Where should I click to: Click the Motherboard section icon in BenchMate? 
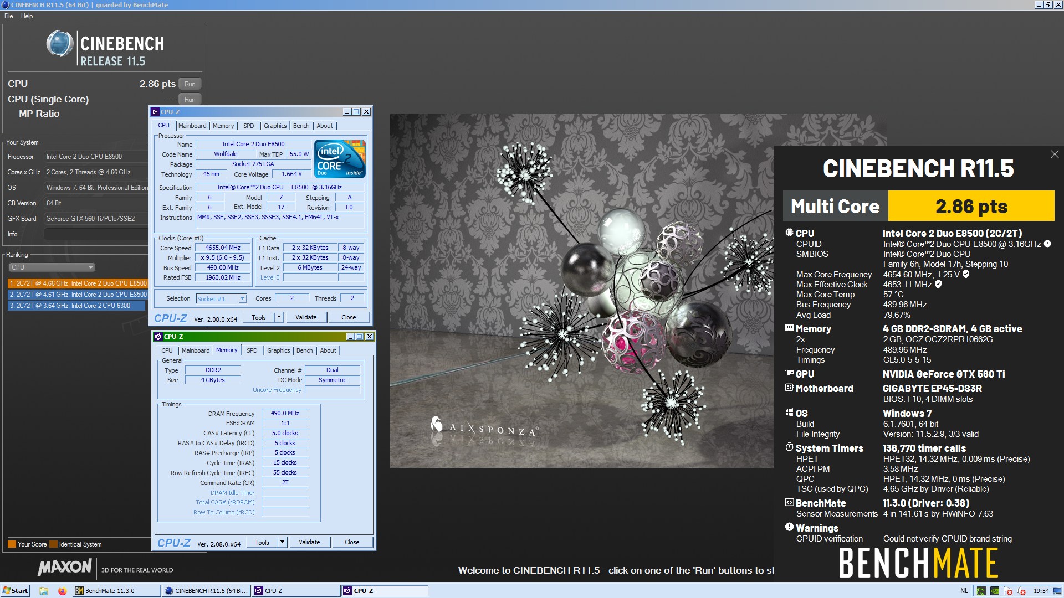point(789,388)
